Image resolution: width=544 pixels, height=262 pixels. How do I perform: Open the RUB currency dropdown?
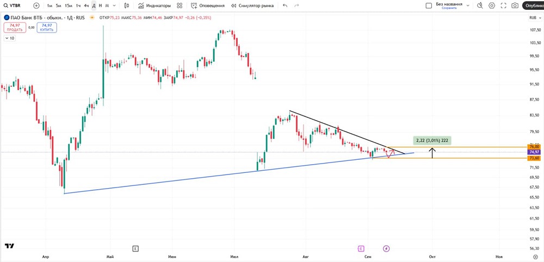[x=534, y=18]
